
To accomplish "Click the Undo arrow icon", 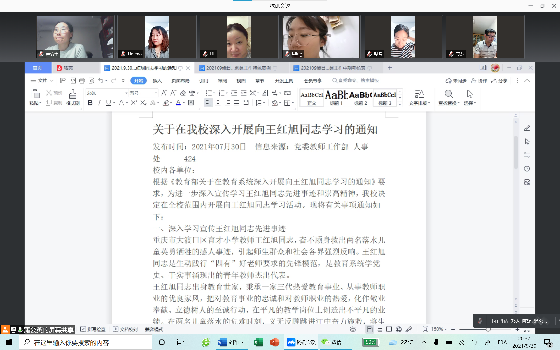I will pos(101,81).
